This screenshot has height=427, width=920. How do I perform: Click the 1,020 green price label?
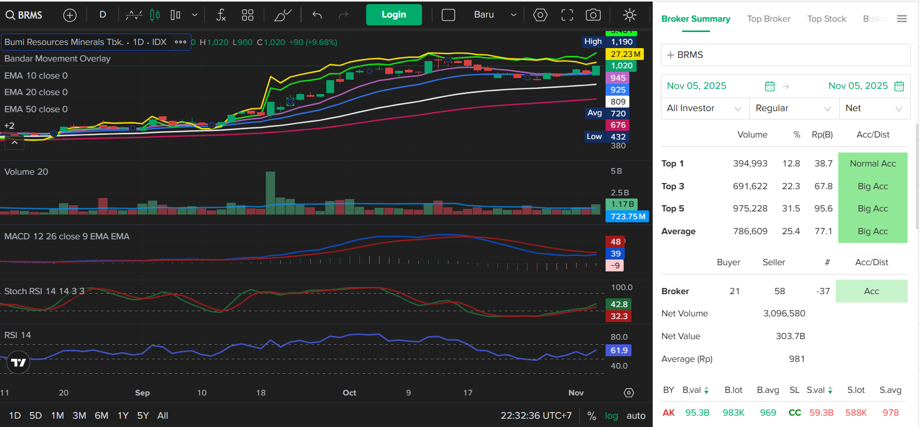pos(621,66)
